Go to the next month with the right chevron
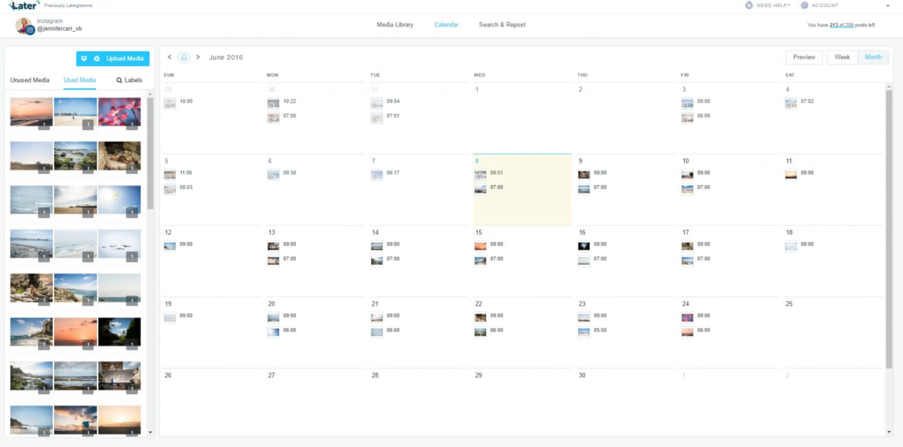Screen dimensions: 903x447 click(x=198, y=57)
